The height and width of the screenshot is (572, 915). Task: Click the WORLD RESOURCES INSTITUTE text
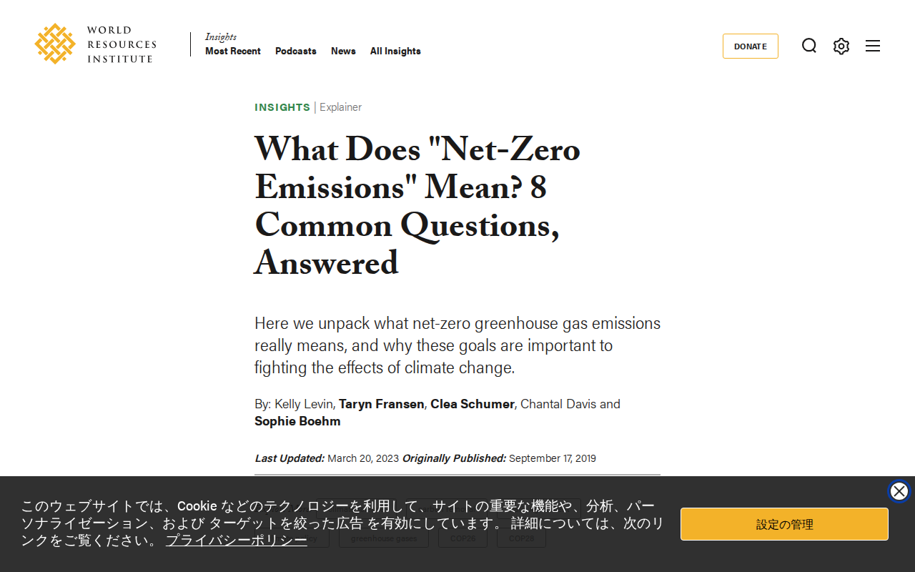pyautogui.click(x=122, y=44)
